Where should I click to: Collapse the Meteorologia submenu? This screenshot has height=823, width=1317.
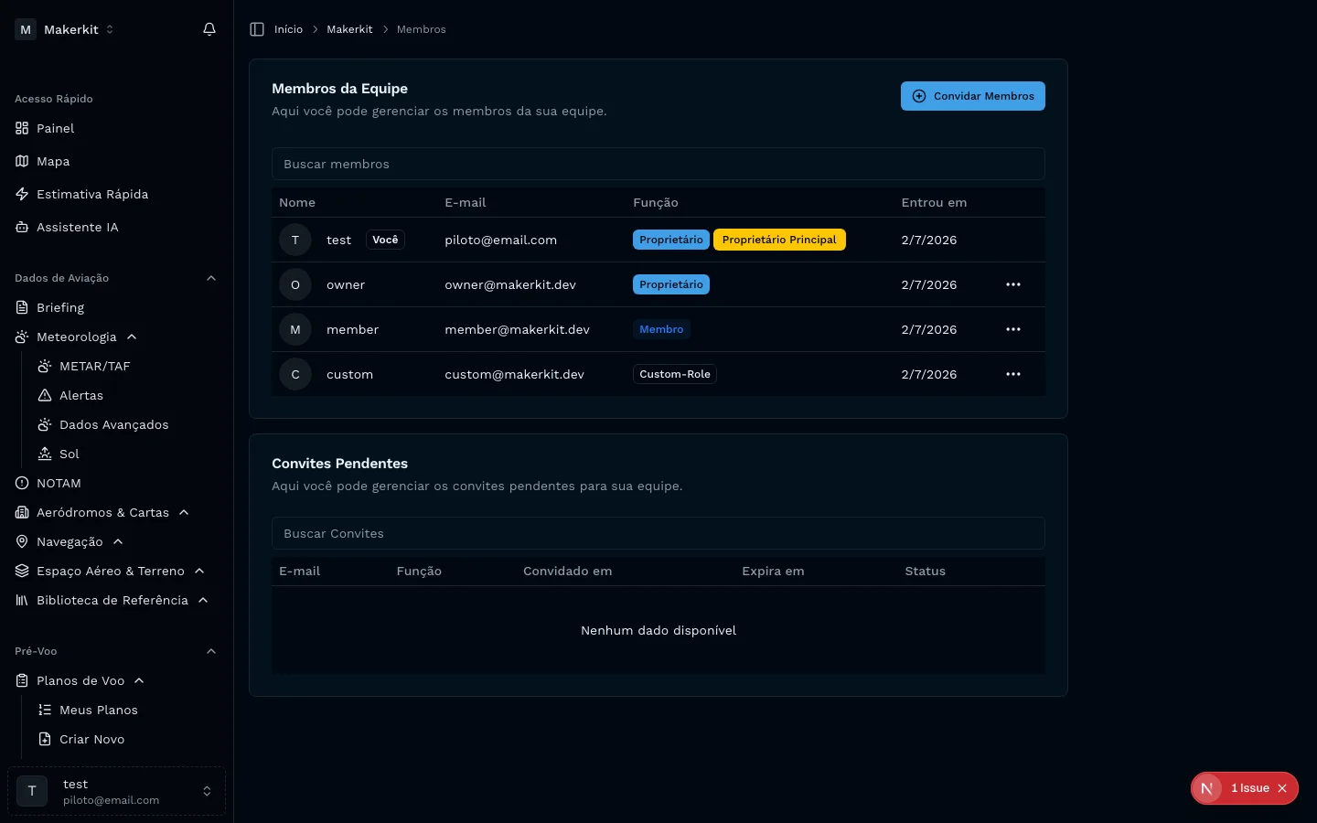point(132,337)
